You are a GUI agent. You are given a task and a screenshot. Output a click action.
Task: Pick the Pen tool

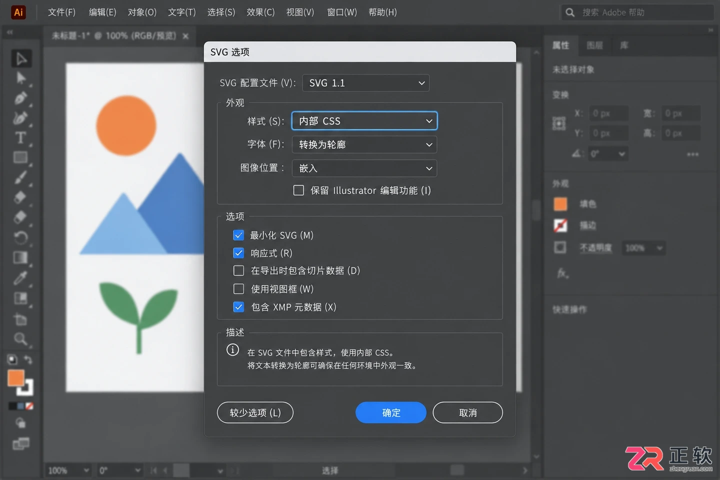coord(21,98)
